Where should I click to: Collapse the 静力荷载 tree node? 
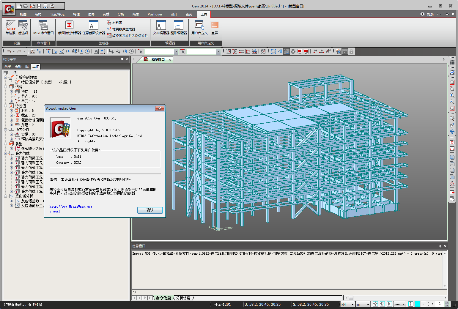click(6, 153)
